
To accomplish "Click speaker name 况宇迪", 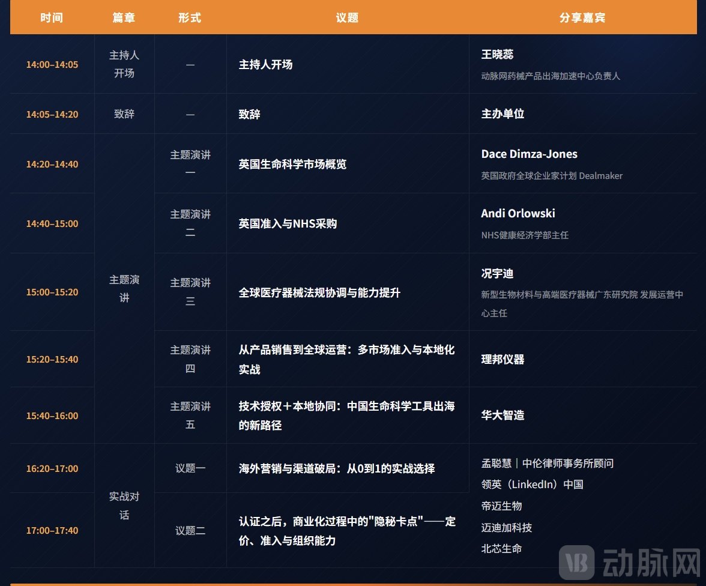I will (498, 273).
